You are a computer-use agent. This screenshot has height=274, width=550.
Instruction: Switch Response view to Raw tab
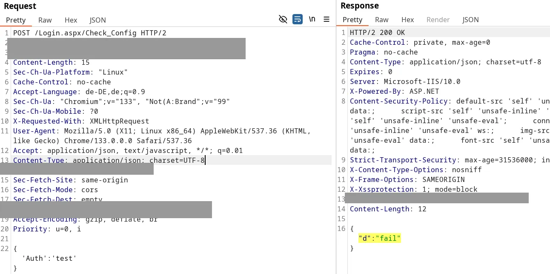point(381,20)
